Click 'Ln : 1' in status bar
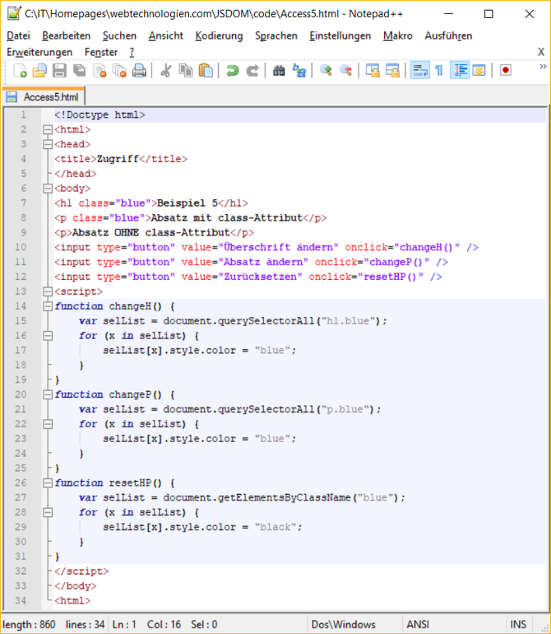The height and width of the screenshot is (634, 551). (124, 624)
